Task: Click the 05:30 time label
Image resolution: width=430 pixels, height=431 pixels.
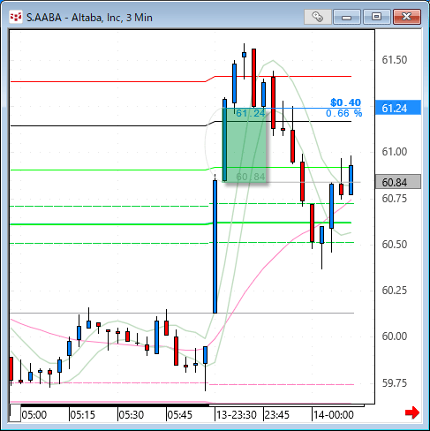Action: (x=132, y=415)
